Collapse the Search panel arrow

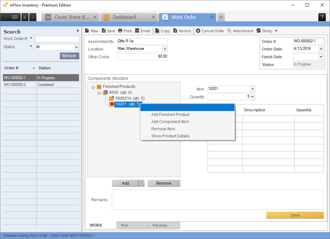[x=78, y=31]
